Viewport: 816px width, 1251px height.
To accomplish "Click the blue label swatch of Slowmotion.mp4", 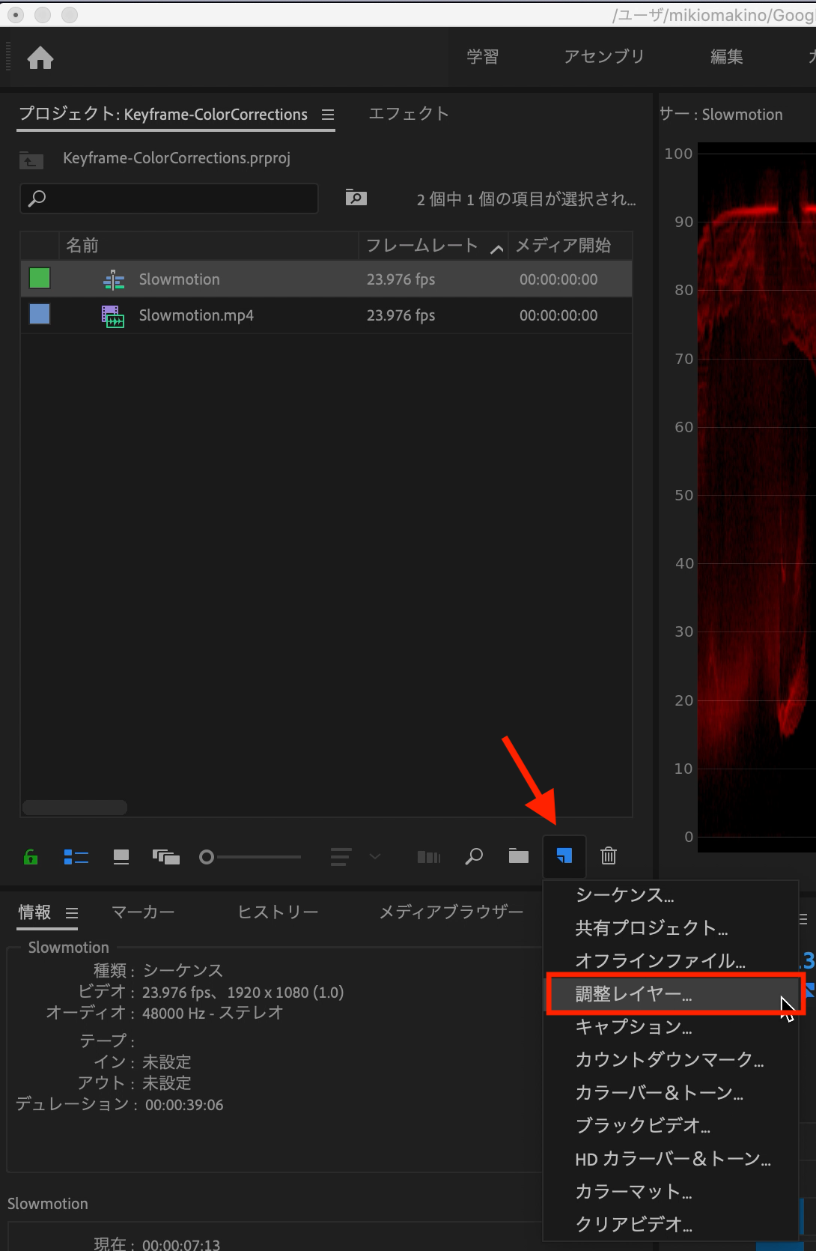I will tap(40, 314).
